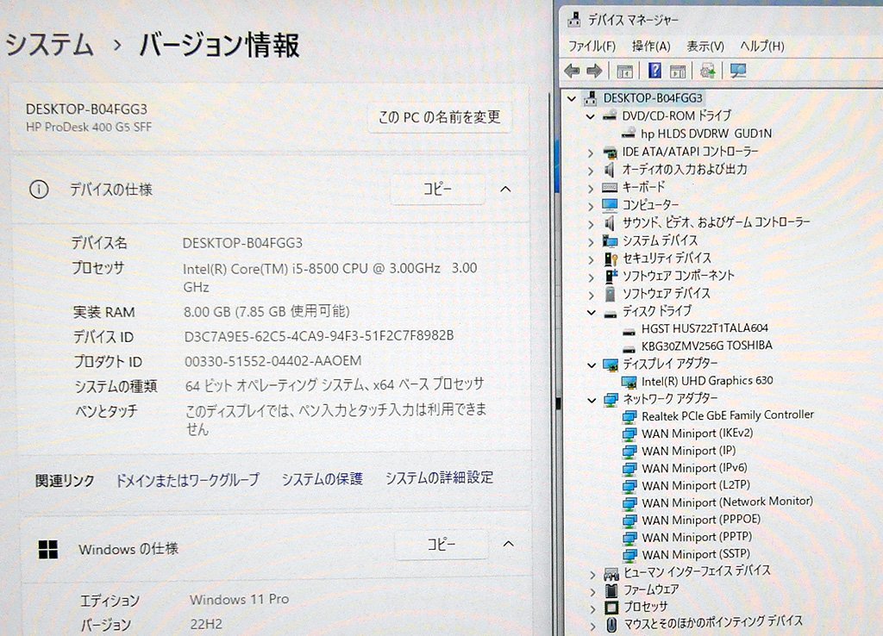
Task: Click the Scan for hardware changes monitor icon
Action: point(738,71)
